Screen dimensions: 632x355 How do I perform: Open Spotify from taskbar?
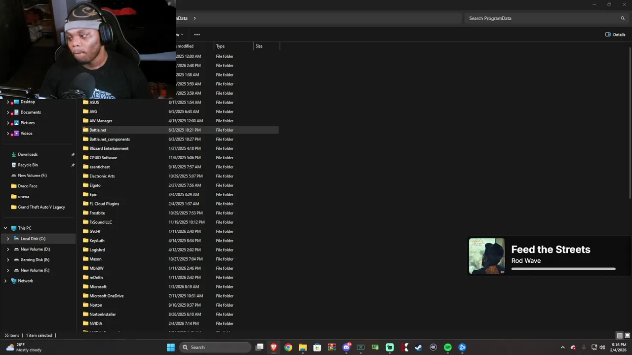tap(448, 347)
